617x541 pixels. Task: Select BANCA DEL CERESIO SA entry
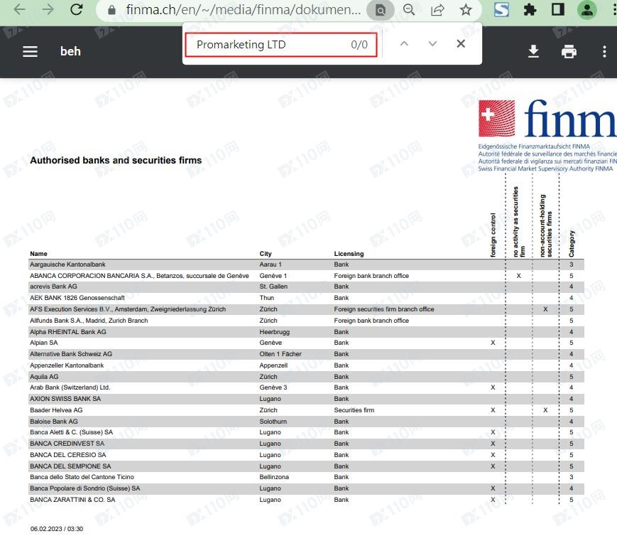pyautogui.click(x=68, y=455)
